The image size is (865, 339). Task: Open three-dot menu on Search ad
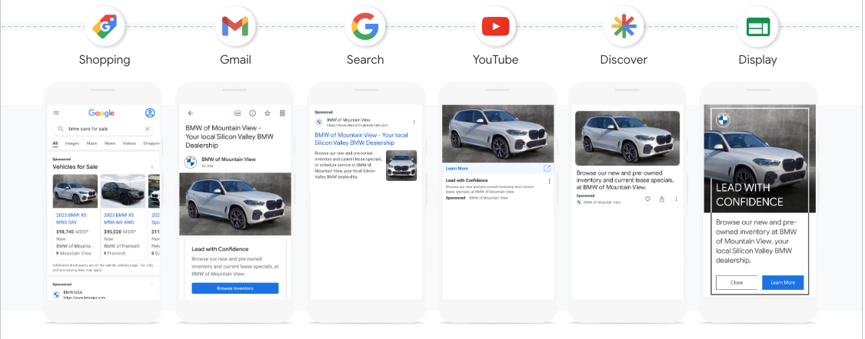[x=414, y=122]
